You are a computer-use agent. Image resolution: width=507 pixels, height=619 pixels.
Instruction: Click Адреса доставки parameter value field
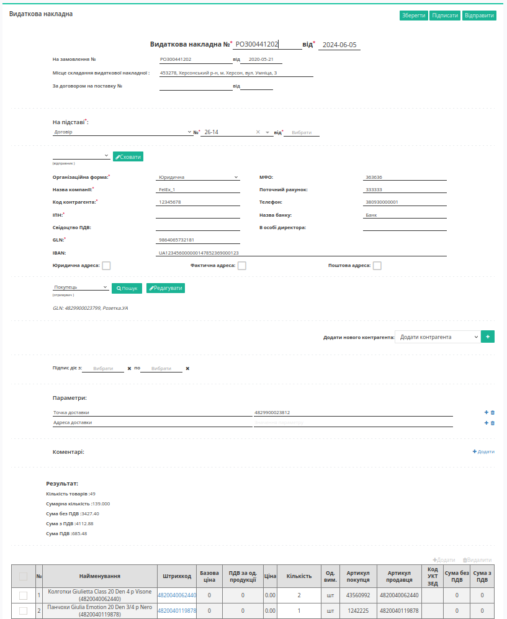tap(353, 422)
